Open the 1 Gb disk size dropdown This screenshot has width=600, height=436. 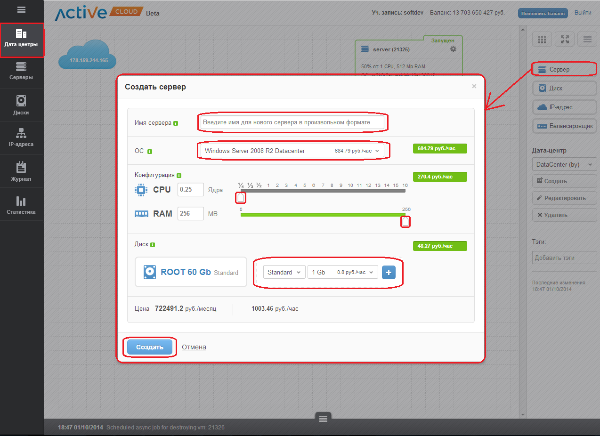342,272
